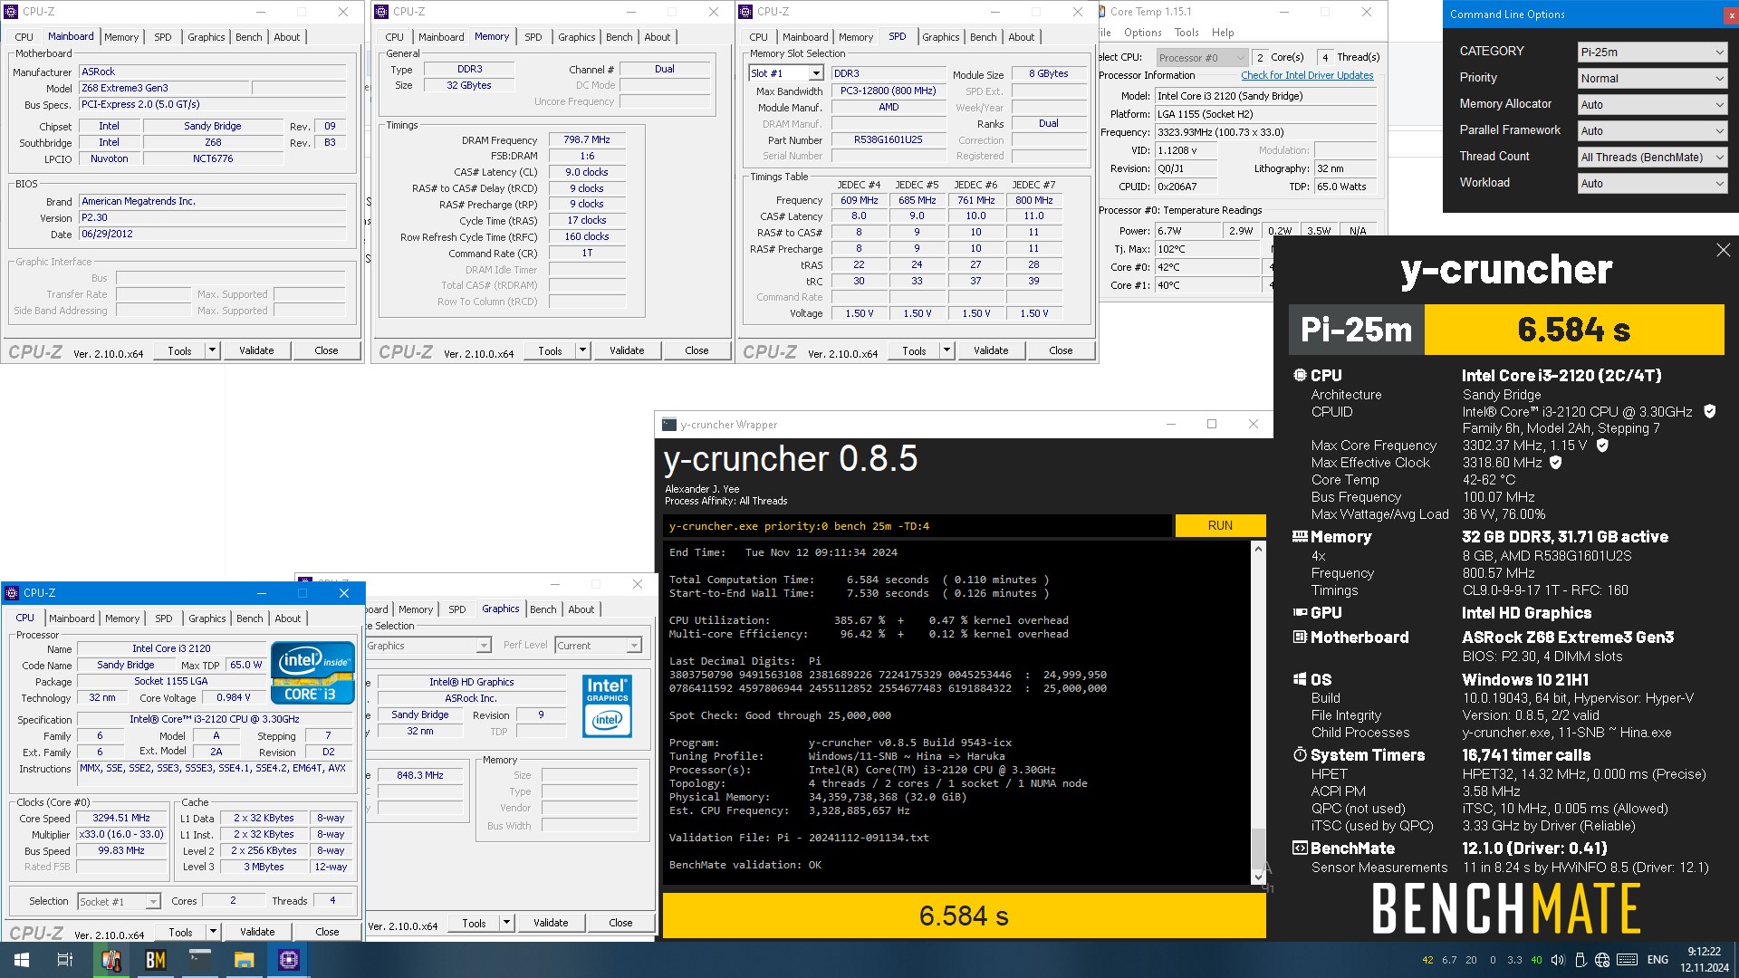This screenshot has width=1739, height=978.
Task: Open the Thread Count dropdown
Action: click(1652, 158)
